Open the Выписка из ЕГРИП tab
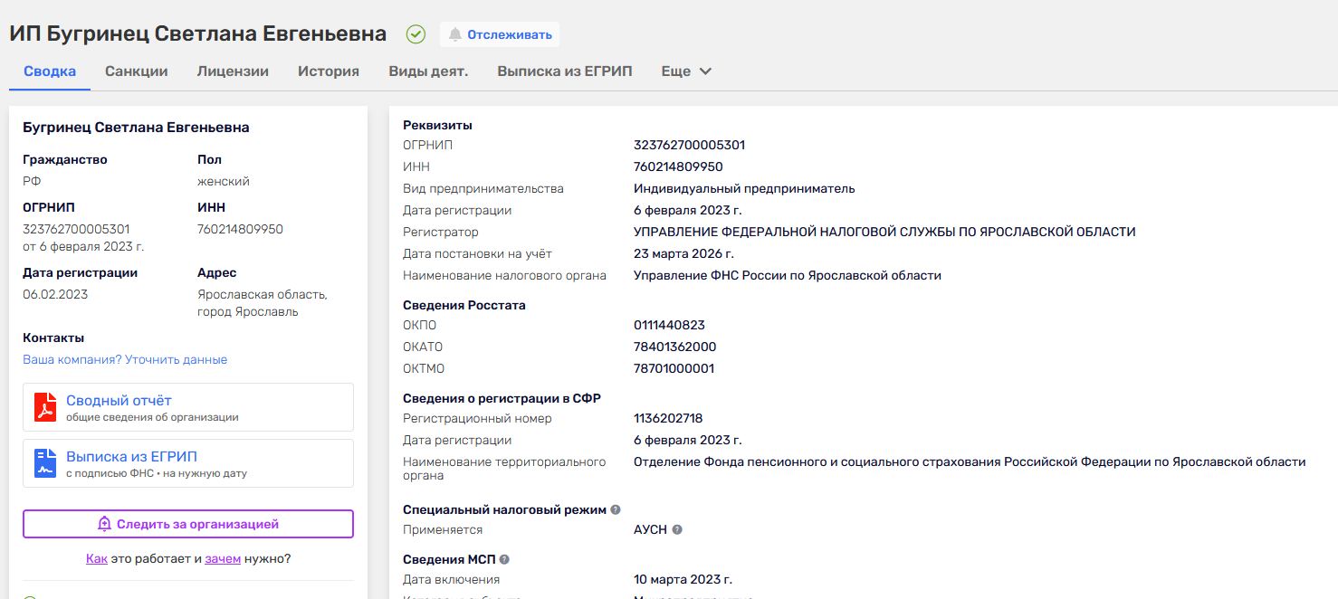The height and width of the screenshot is (599, 1338). (x=565, y=71)
